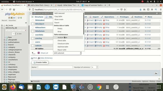Bookmark this page with the star icon

125,10
